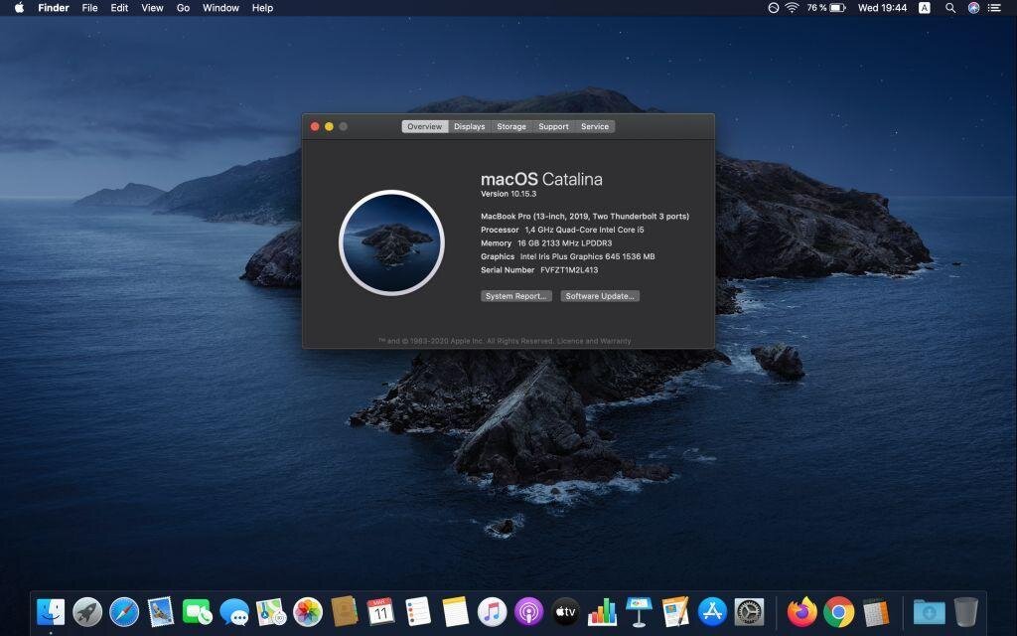The height and width of the screenshot is (636, 1017).
Task: Switch to the Displays tab
Action: [x=470, y=126]
